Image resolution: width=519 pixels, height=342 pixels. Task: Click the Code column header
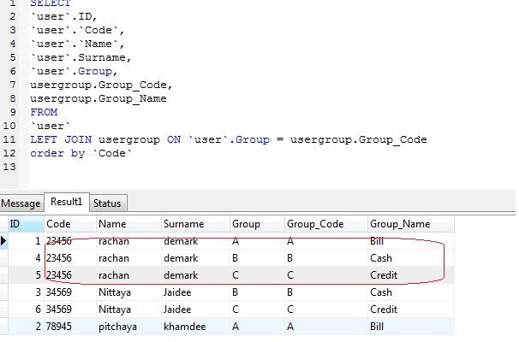(x=58, y=224)
